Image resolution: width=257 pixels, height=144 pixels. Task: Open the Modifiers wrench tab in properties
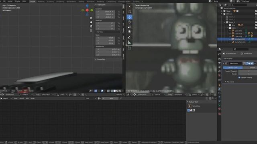click(220, 89)
